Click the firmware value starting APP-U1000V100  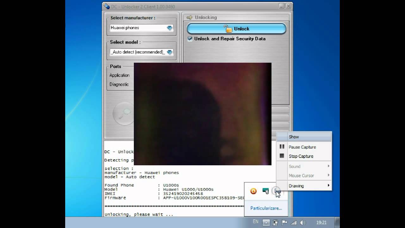tap(204, 198)
